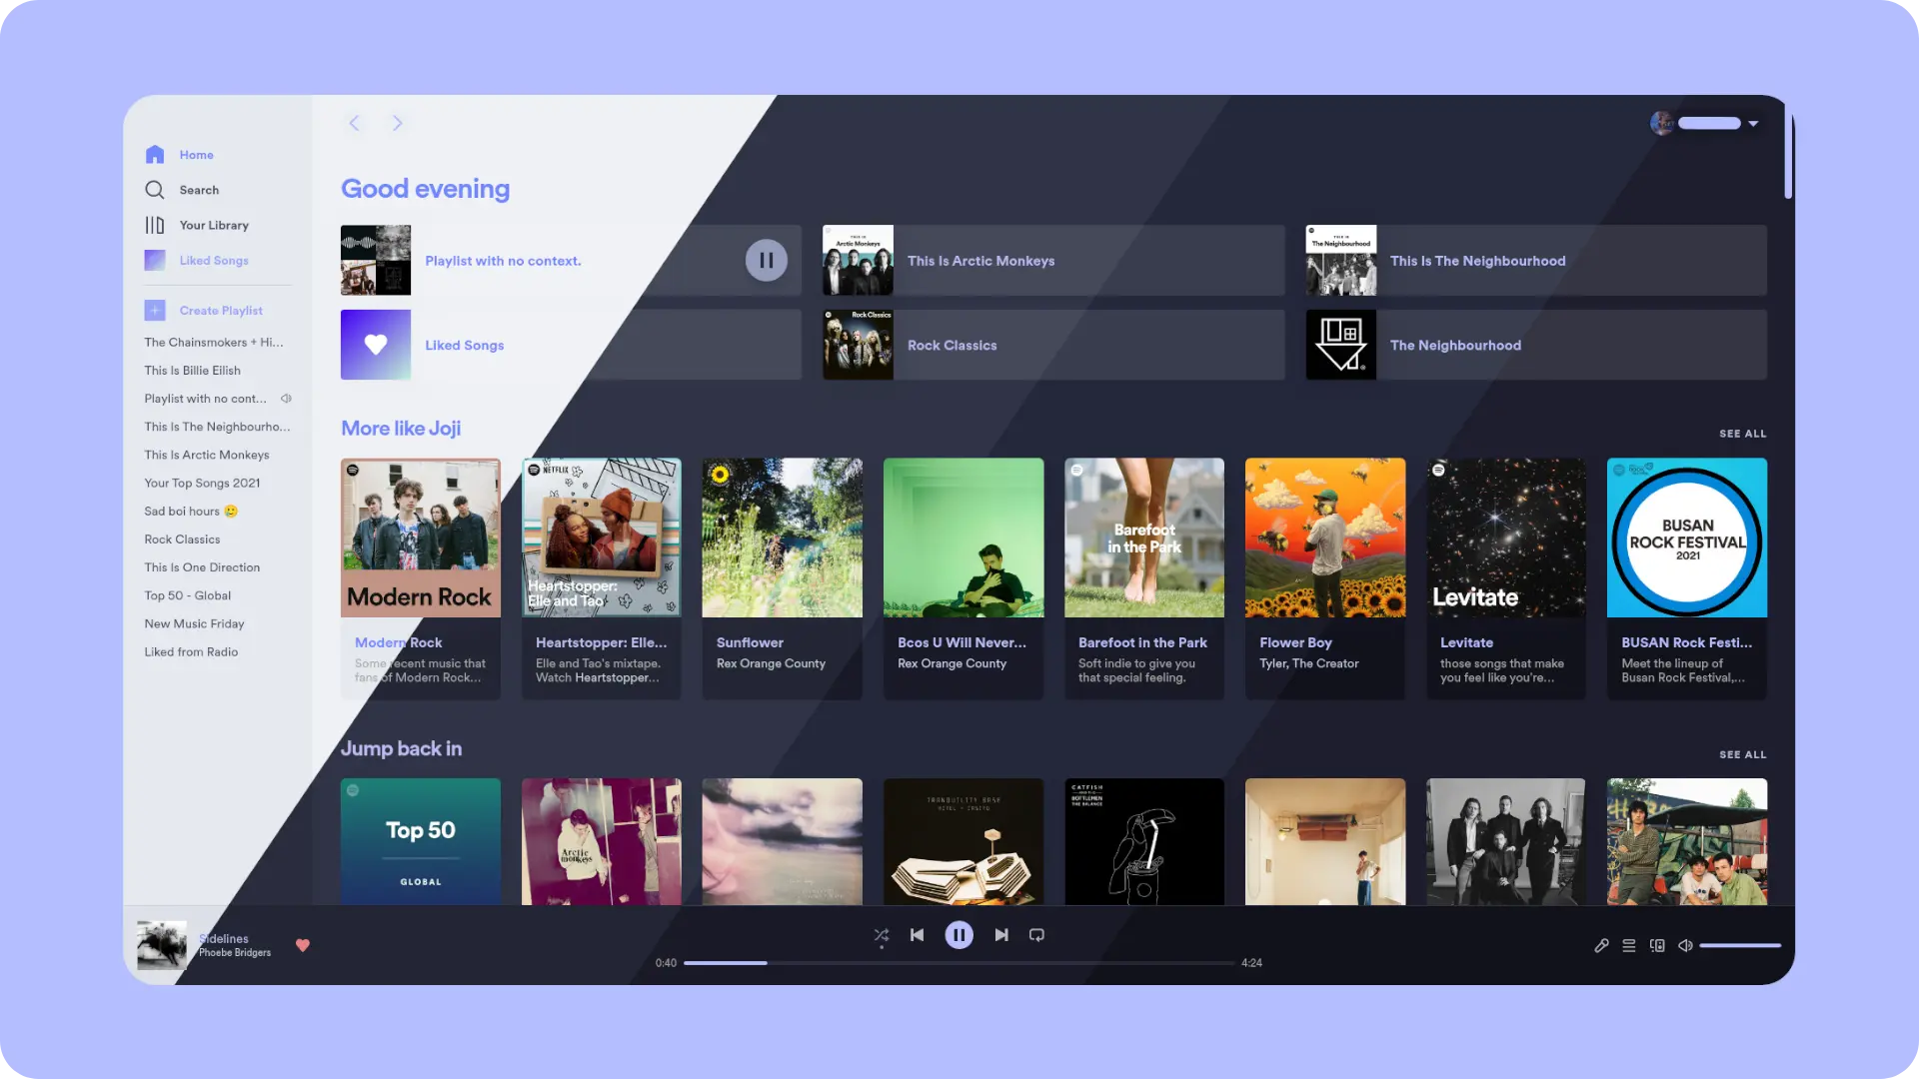Click the volume control icon
The image size is (1919, 1079).
pyautogui.click(x=1686, y=944)
